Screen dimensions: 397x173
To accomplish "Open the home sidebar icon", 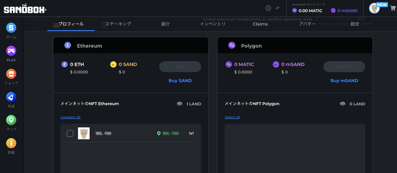I will 11,28.
